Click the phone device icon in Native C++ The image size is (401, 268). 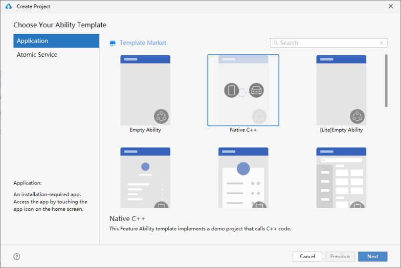(231, 90)
